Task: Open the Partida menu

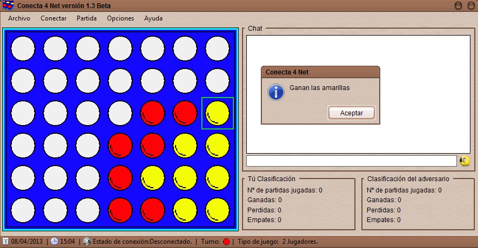Action: (x=86, y=18)
